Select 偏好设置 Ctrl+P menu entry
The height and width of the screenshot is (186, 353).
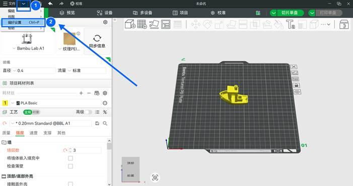tap(23, 22)
